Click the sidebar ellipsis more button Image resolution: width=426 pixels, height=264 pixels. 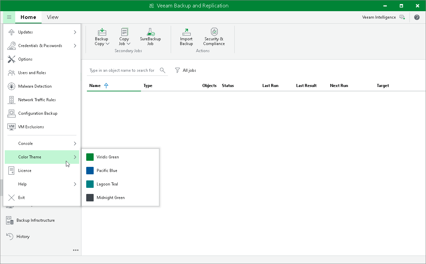[x=76, y=250]
